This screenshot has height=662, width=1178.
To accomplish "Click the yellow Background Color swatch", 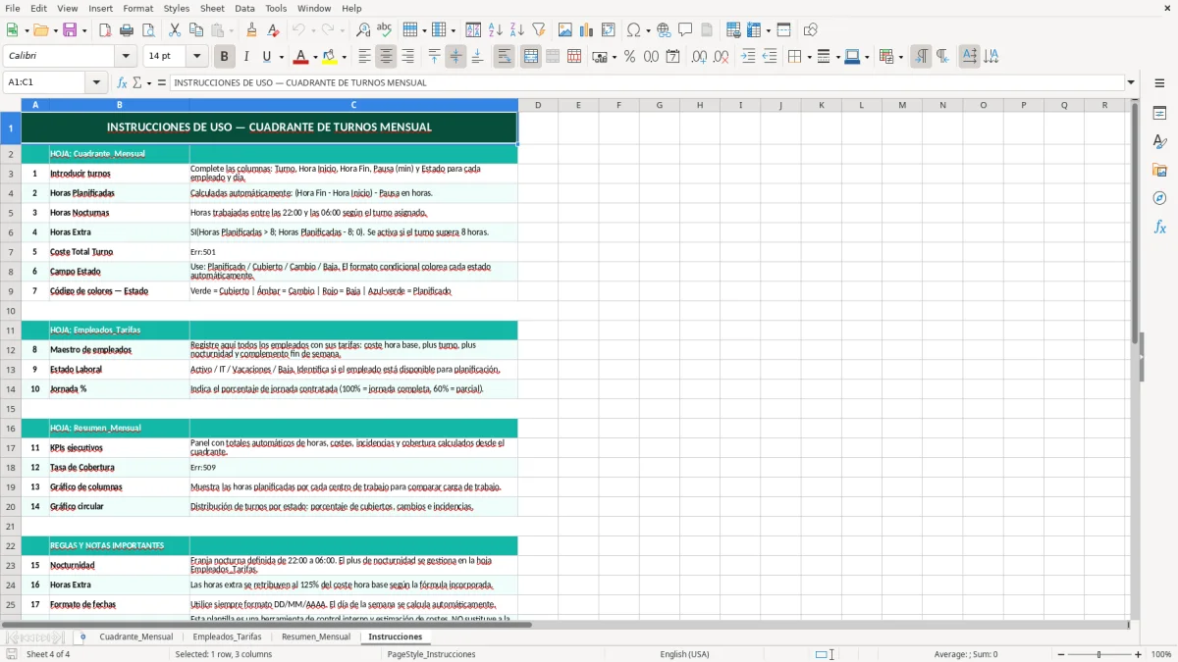I will pos(330,57).
